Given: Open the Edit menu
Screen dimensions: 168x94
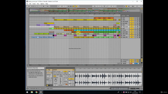Looking at the screenshot, I should pos(30,4).
